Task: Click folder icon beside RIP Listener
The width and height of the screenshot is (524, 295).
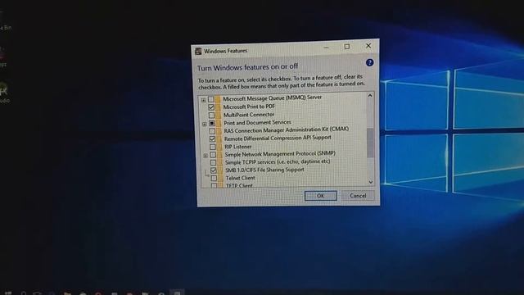Action: [220, 147]
